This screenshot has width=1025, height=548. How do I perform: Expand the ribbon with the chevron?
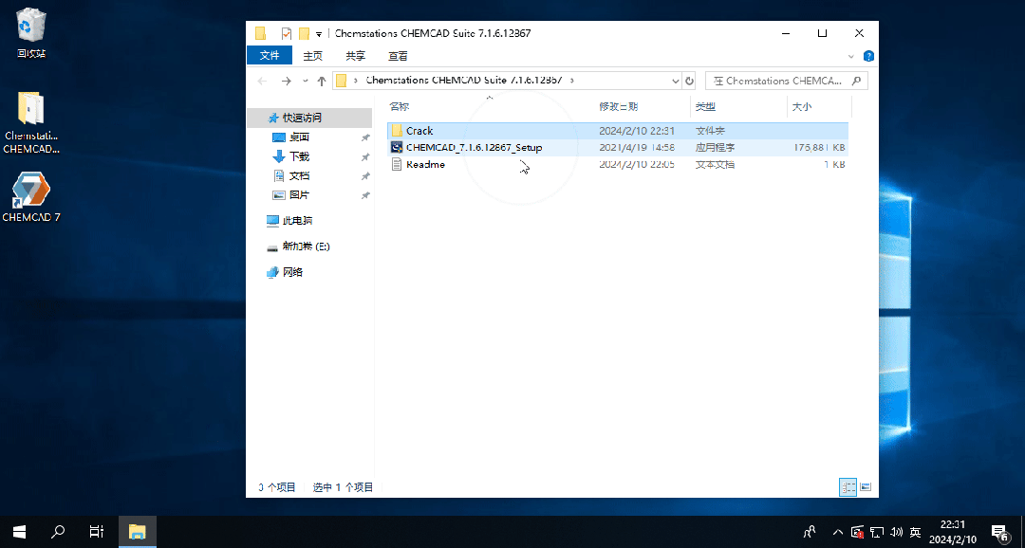tap(851, 56)
